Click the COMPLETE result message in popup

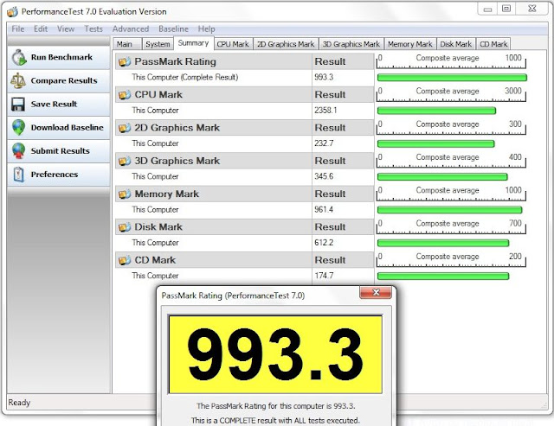[275, 420]
